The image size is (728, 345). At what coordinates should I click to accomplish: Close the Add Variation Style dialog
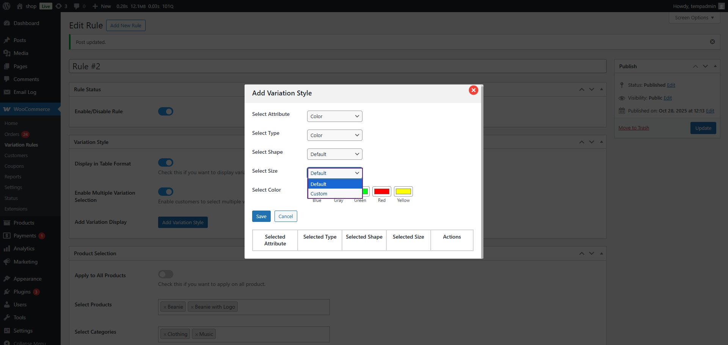pos(473,90)
